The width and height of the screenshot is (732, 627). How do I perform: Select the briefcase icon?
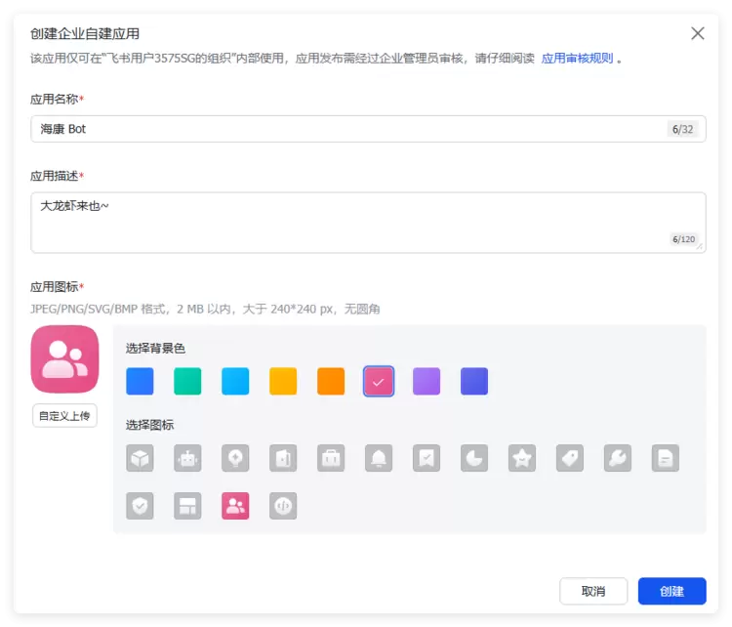click(331, 458)
